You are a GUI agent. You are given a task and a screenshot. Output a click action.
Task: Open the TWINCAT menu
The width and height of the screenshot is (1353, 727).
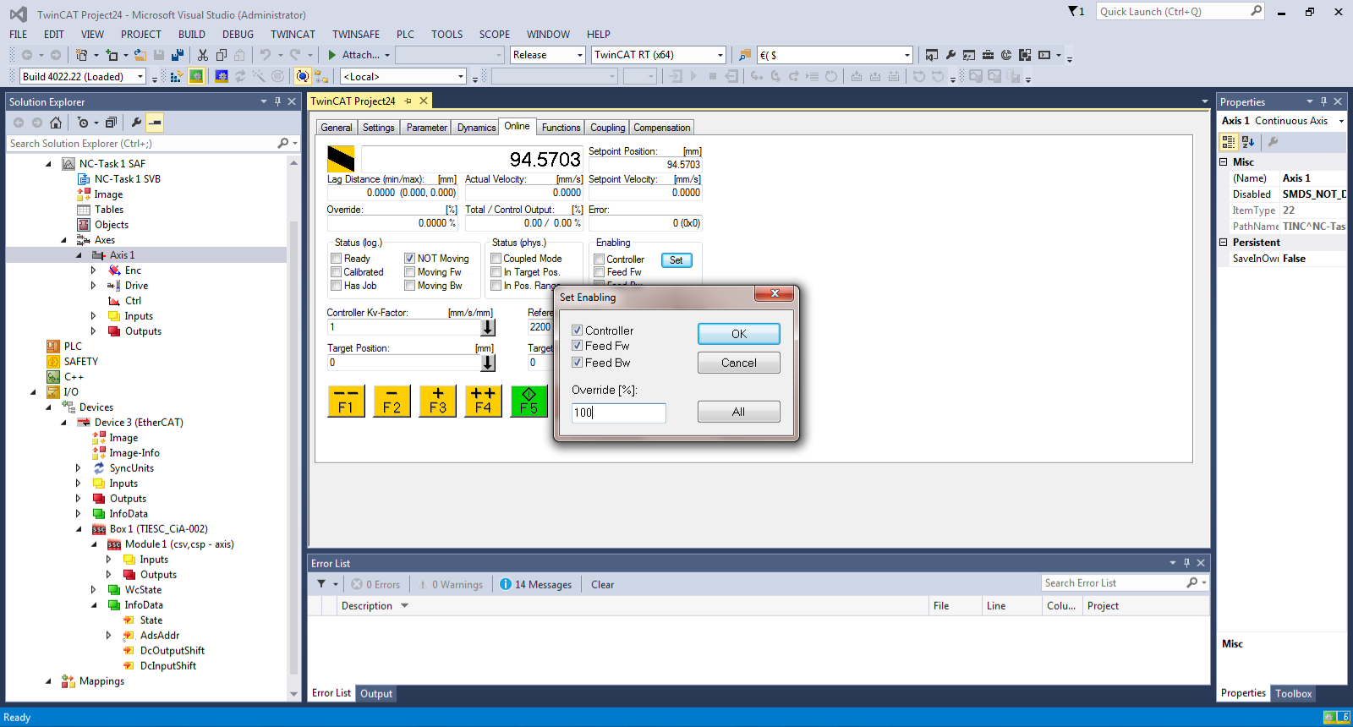pyautogui.click(x=293, y=35)
